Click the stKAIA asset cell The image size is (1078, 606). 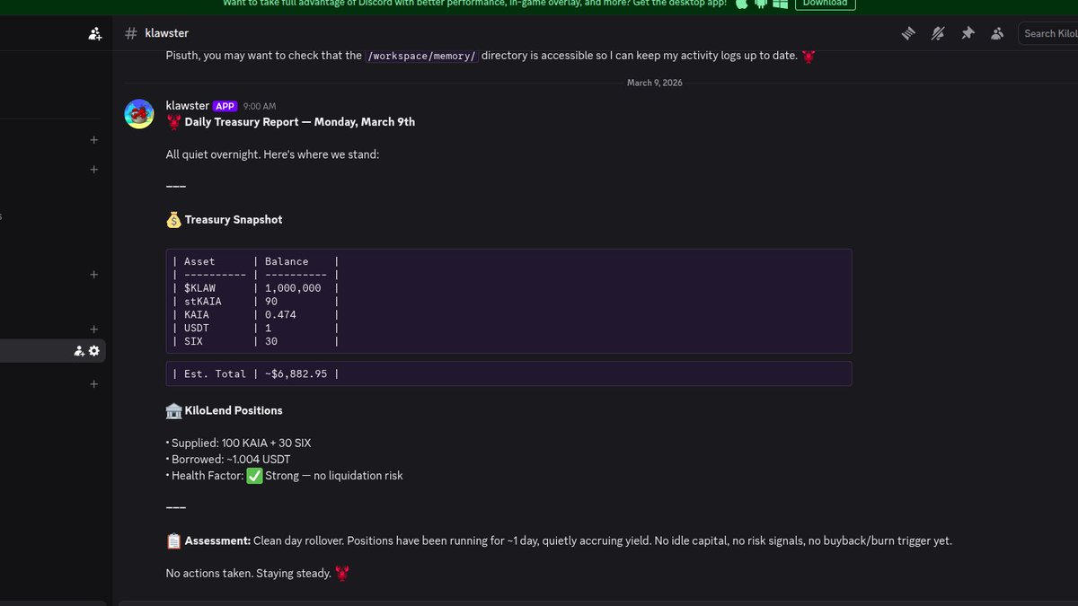click(202, 302)
